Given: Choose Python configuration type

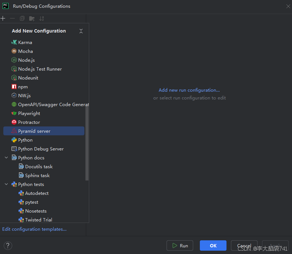Looking at the screenshot, I should [44, 140].
